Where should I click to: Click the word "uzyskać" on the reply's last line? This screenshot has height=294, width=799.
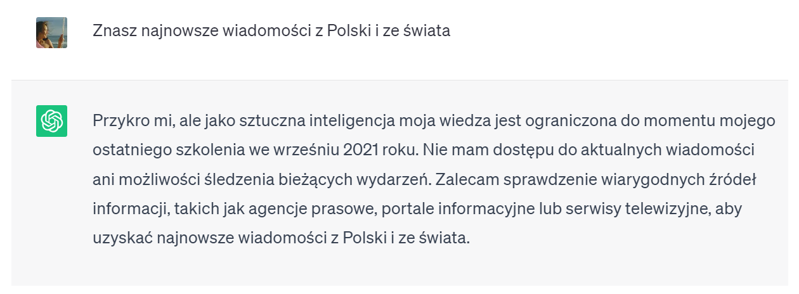pos(120,240)
